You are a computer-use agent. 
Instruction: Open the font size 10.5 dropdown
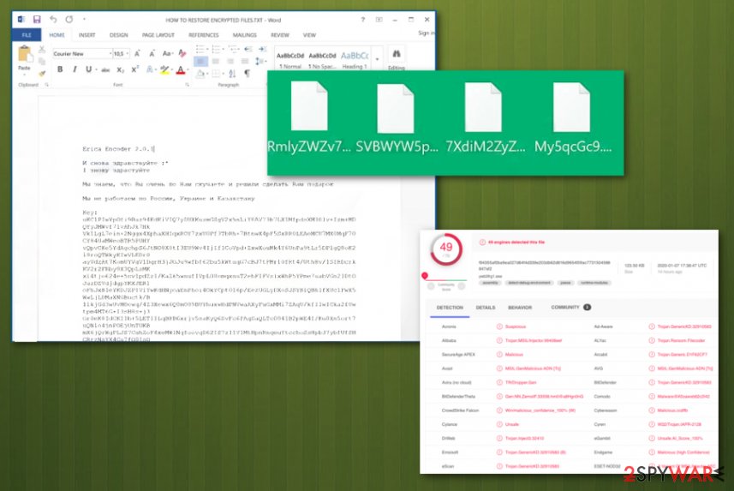(127, 54)
